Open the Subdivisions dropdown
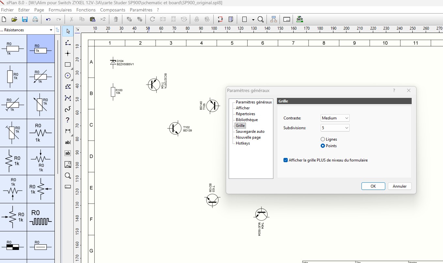The height and width of the screenshot is (263, 443). coord(335,128)
